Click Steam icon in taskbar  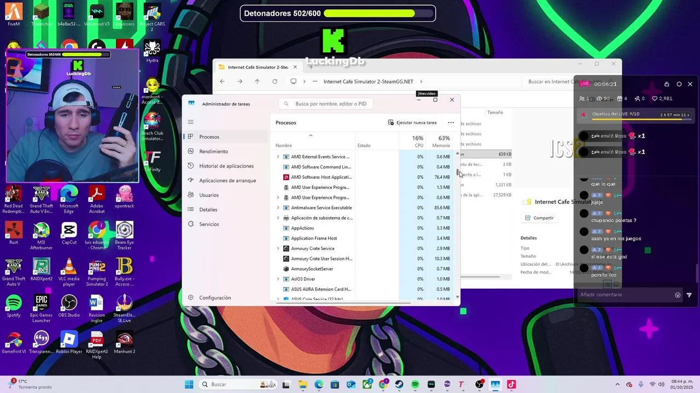click(x=399, y=384)
